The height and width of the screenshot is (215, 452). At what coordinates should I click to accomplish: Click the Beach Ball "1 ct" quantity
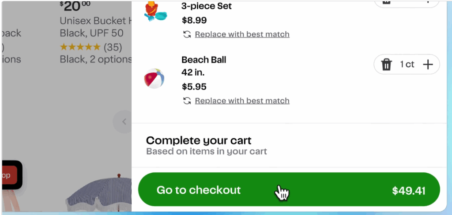click(407, 65)
